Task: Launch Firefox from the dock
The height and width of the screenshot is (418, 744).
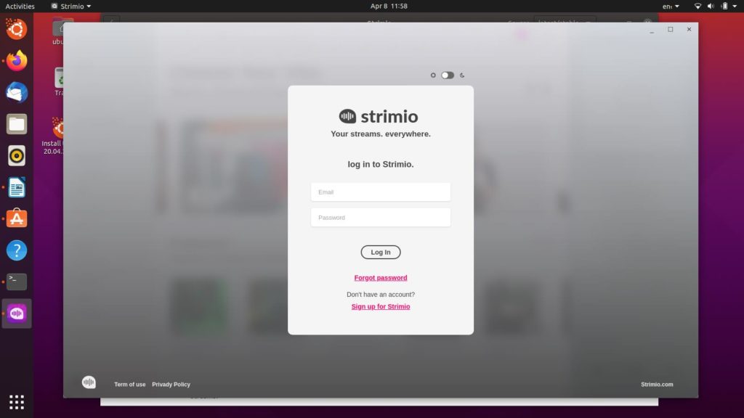Action: [x=17, y=61]
